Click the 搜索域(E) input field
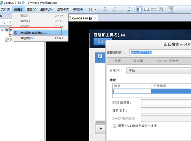This screenshot has width=191, height=141. pyautogui.click(x=166, y=111)
